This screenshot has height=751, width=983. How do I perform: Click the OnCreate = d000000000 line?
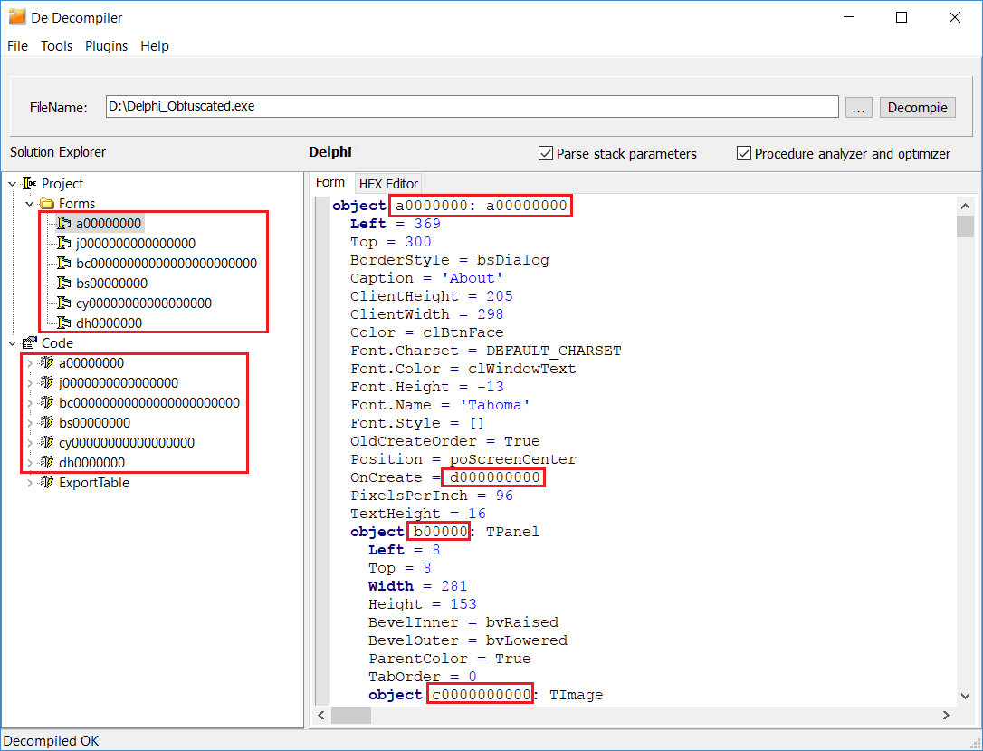[x=445, y=477]
